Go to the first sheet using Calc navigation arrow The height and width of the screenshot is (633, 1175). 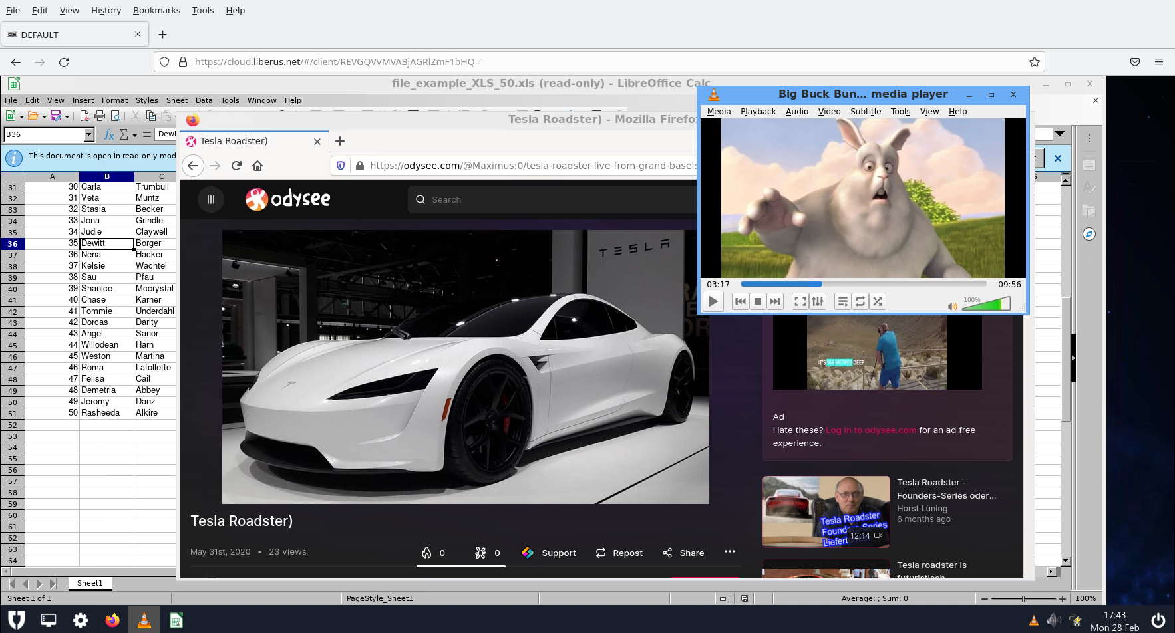tap(11, 584)
